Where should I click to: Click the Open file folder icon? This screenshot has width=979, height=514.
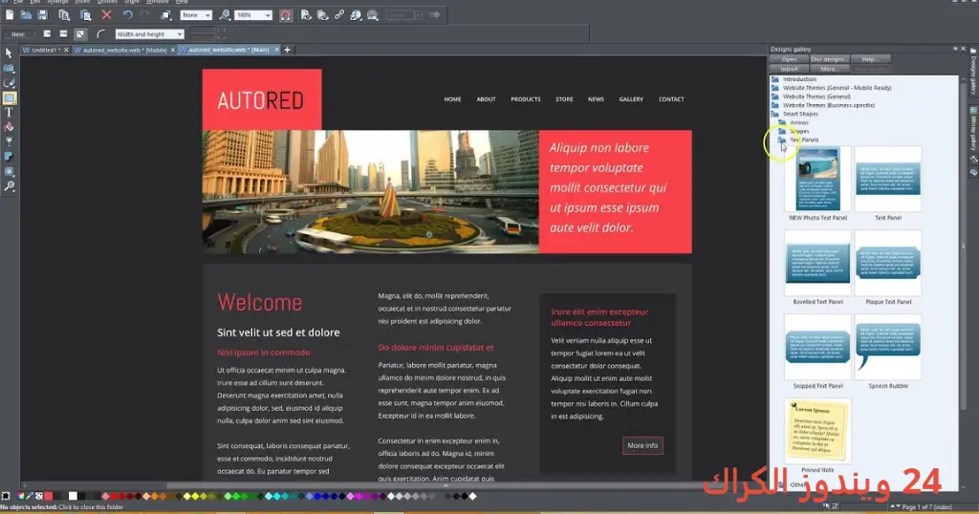(26, 15)
